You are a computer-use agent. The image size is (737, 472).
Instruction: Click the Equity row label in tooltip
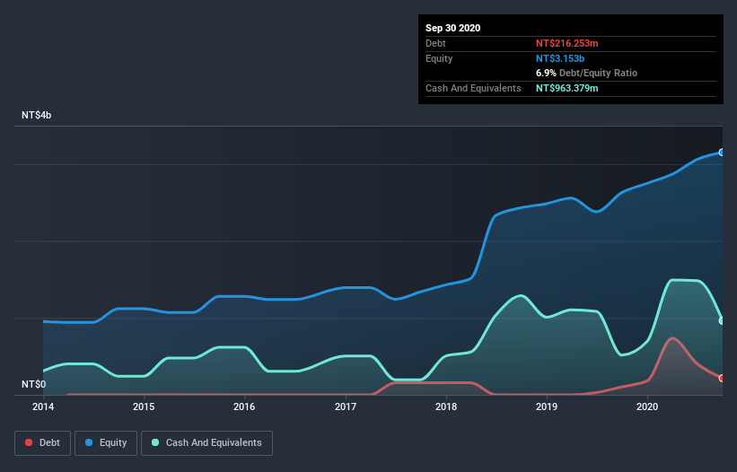click(x=439, y=58)
